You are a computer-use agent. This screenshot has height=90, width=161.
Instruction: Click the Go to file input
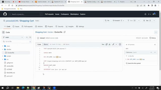[17, 41]
